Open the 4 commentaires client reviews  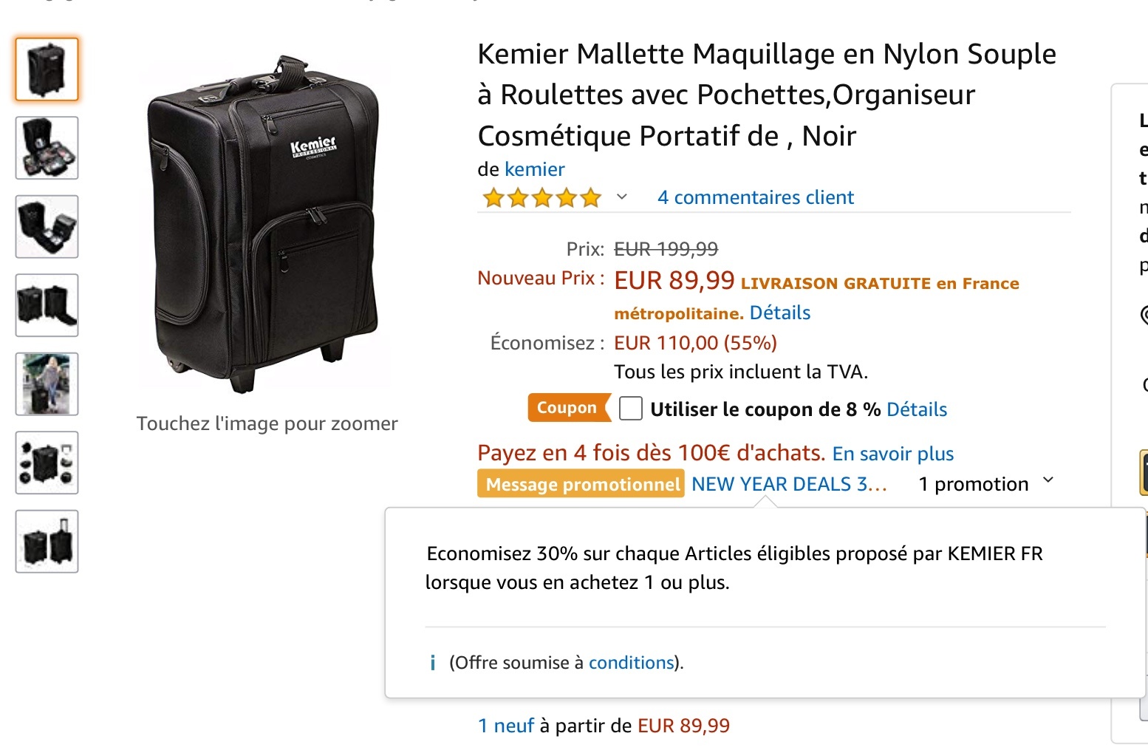755,197
